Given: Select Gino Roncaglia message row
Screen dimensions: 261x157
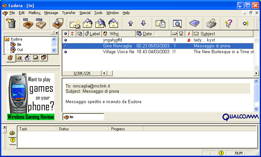Looking at the screenshot, I should (158, 46).
